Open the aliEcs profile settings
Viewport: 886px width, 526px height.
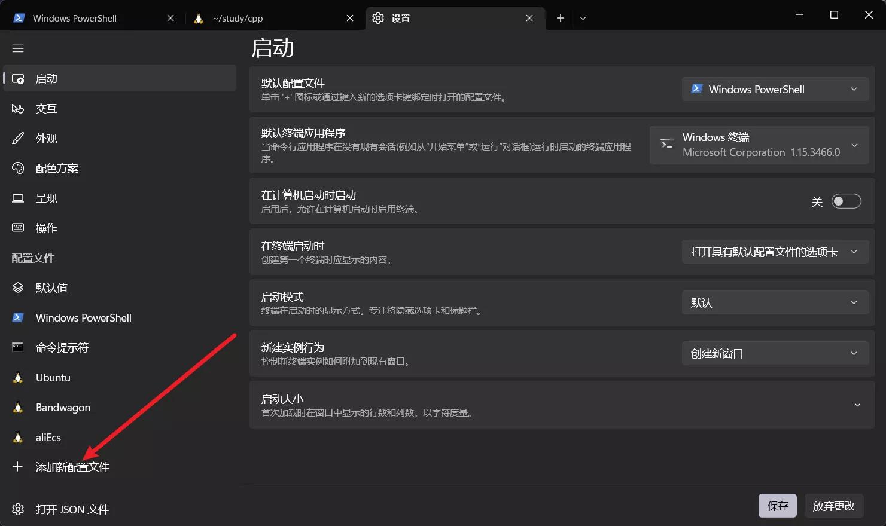coord(120,437)
